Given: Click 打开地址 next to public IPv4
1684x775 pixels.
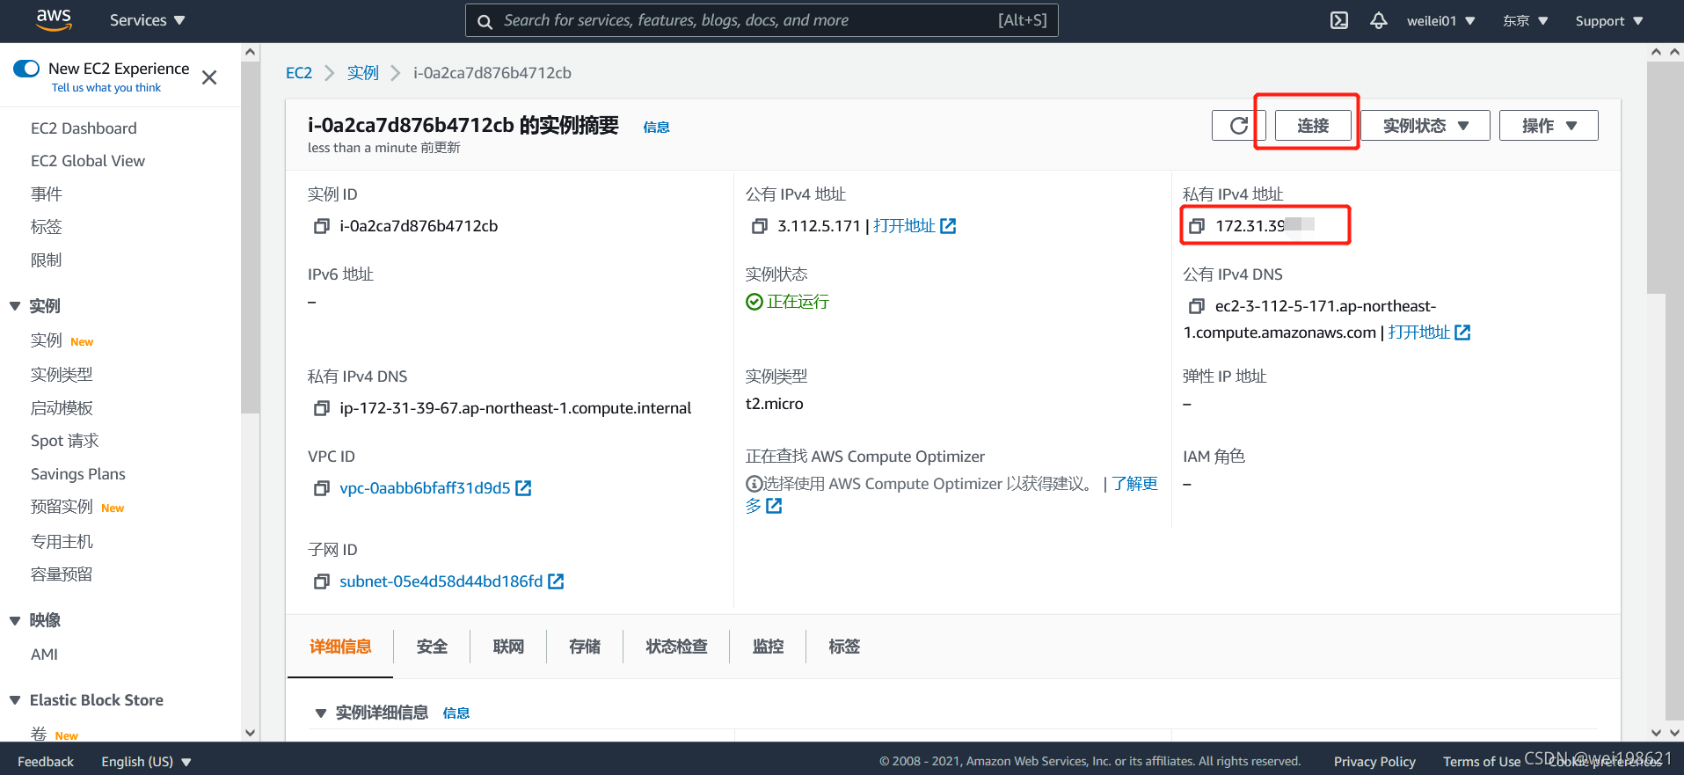Looking at the screenshot, I should [x=904, y=226].
